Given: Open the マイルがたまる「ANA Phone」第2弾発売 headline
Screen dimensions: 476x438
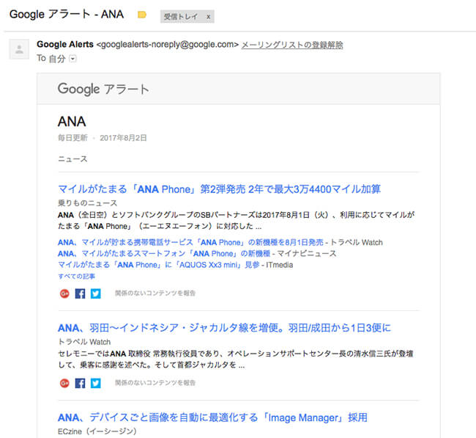Looking at the screenshot, I should tap(219, 189).
